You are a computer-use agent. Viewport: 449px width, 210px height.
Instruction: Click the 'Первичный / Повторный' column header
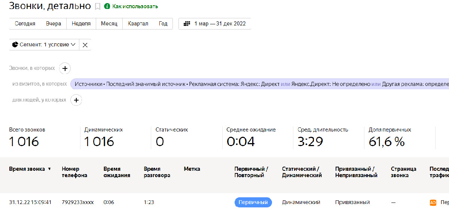pyautogui.click(x=251, y=172)
